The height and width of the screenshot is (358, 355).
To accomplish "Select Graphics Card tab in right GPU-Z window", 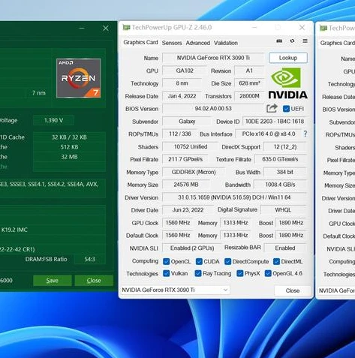I will point(337,43).
